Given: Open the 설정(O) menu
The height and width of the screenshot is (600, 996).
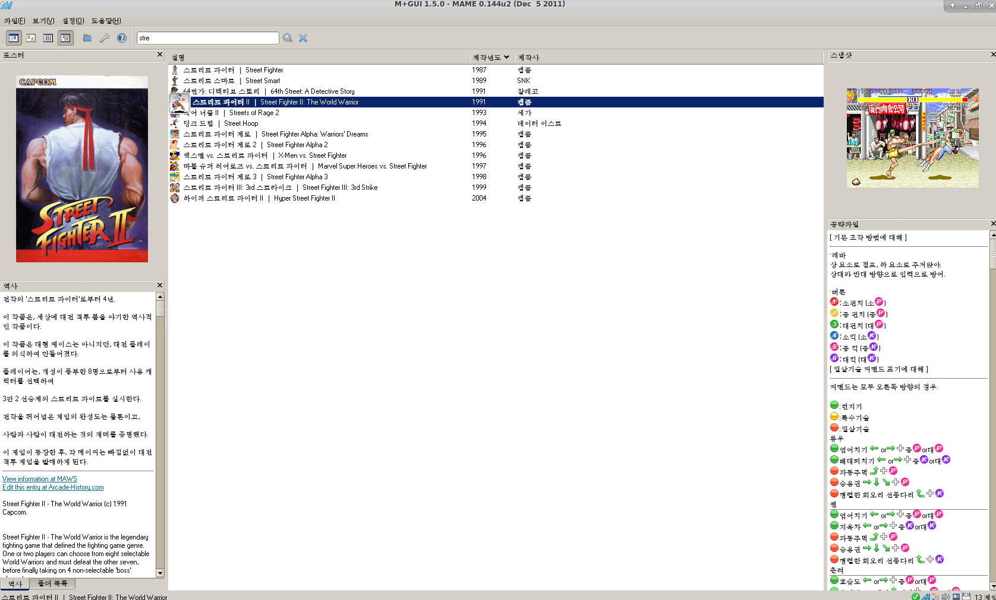Looking at the screenshot, I should [73, 21].
